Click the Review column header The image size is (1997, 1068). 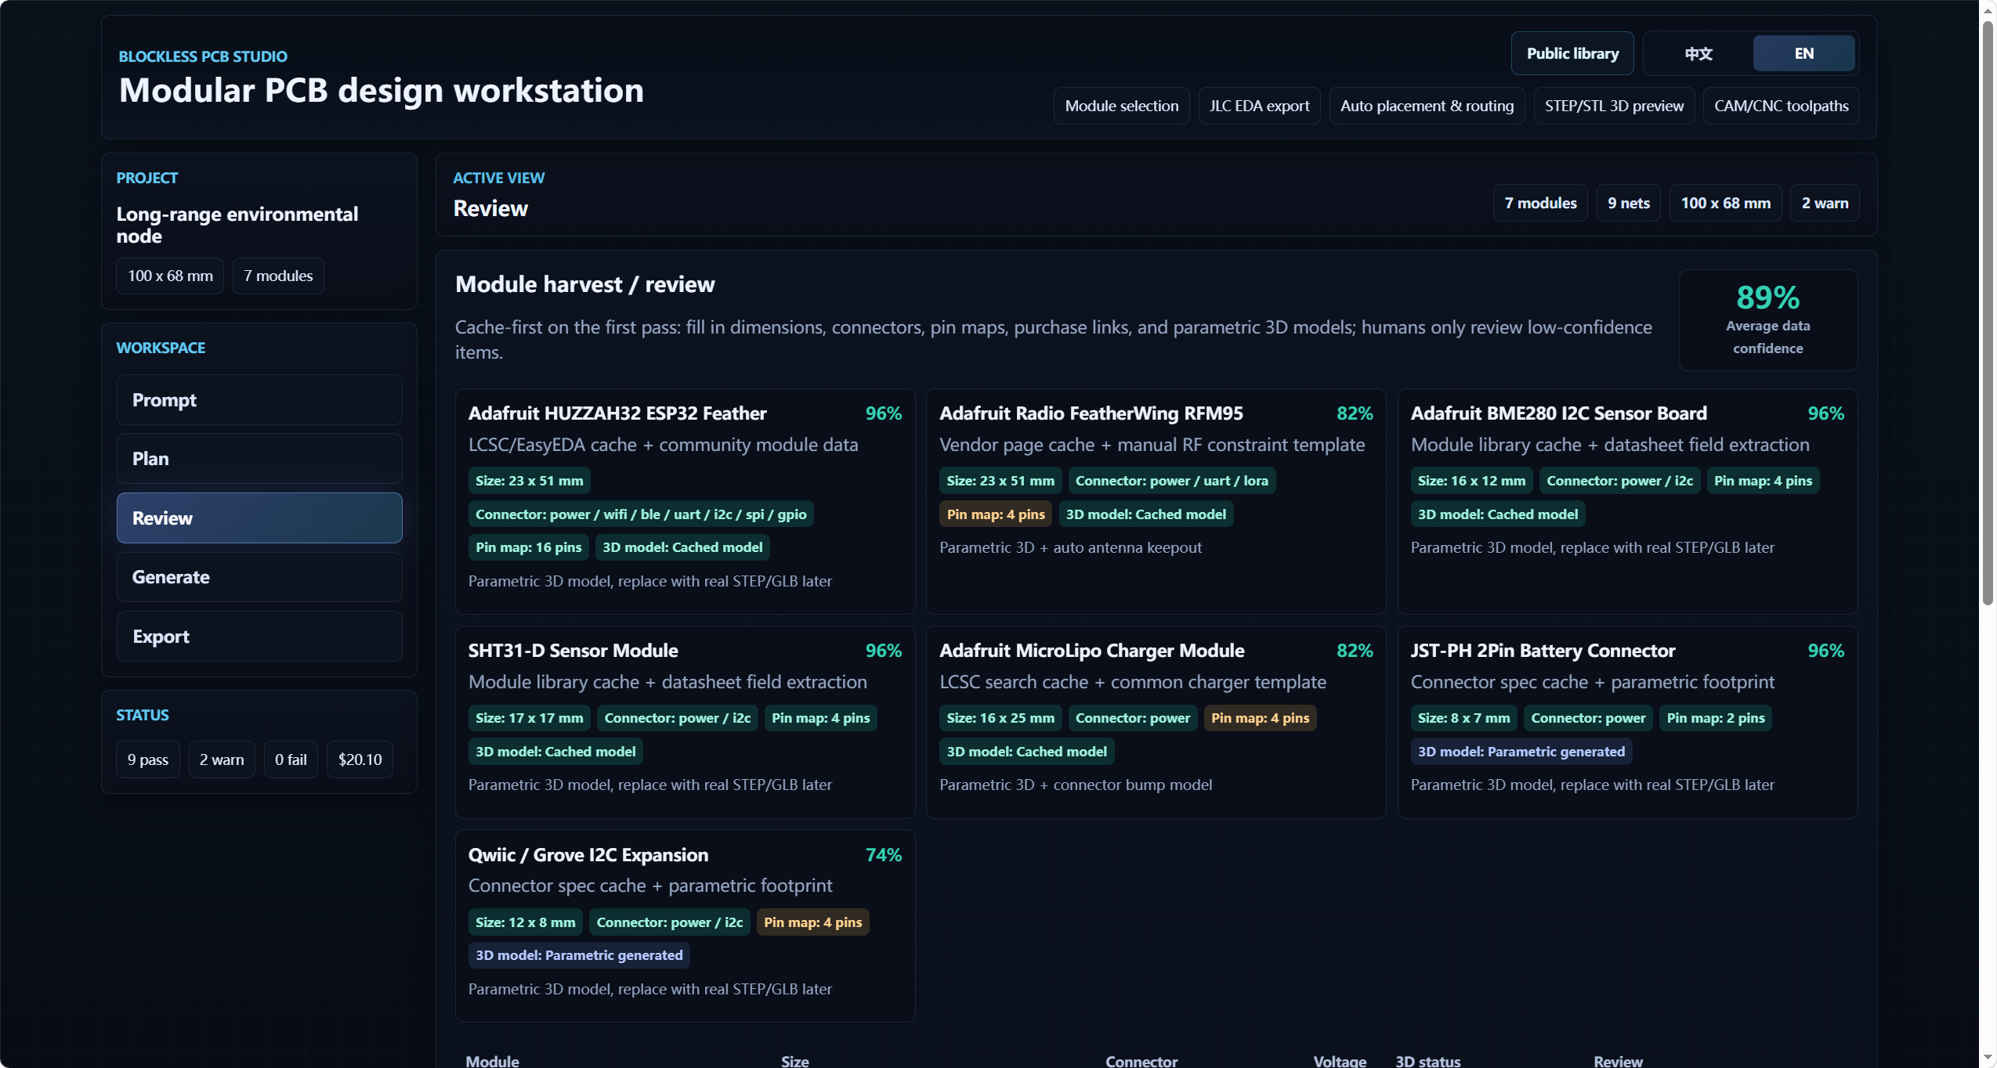(x=1617, y=1061)
